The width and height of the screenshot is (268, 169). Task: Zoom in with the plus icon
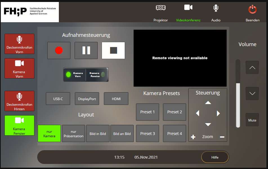point(193,137)
